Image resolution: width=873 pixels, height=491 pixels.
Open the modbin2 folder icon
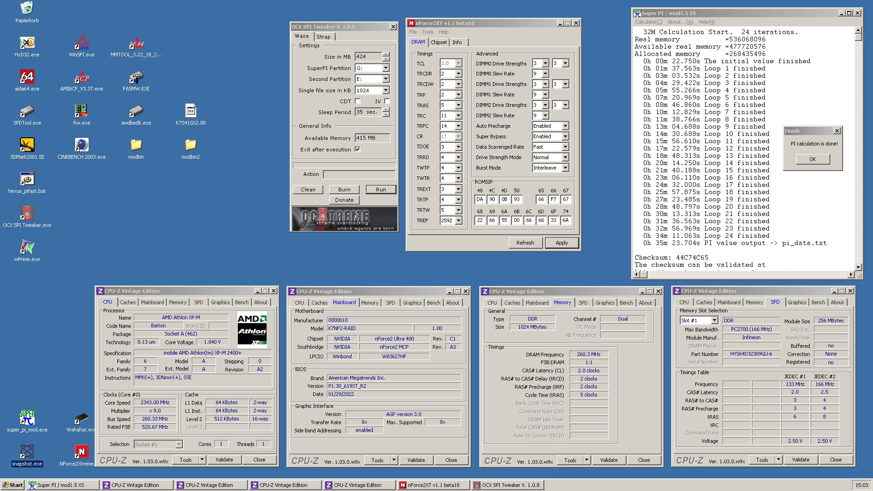pyautogui.click(x=191, y=145)
